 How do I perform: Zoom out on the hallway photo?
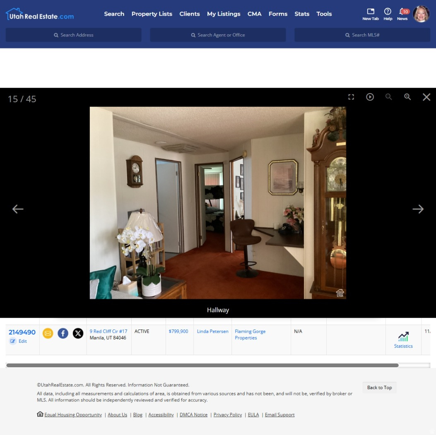389,97
